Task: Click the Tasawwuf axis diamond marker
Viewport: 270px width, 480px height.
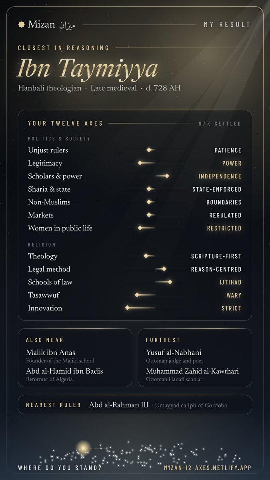Action: (x=137, y=295)
